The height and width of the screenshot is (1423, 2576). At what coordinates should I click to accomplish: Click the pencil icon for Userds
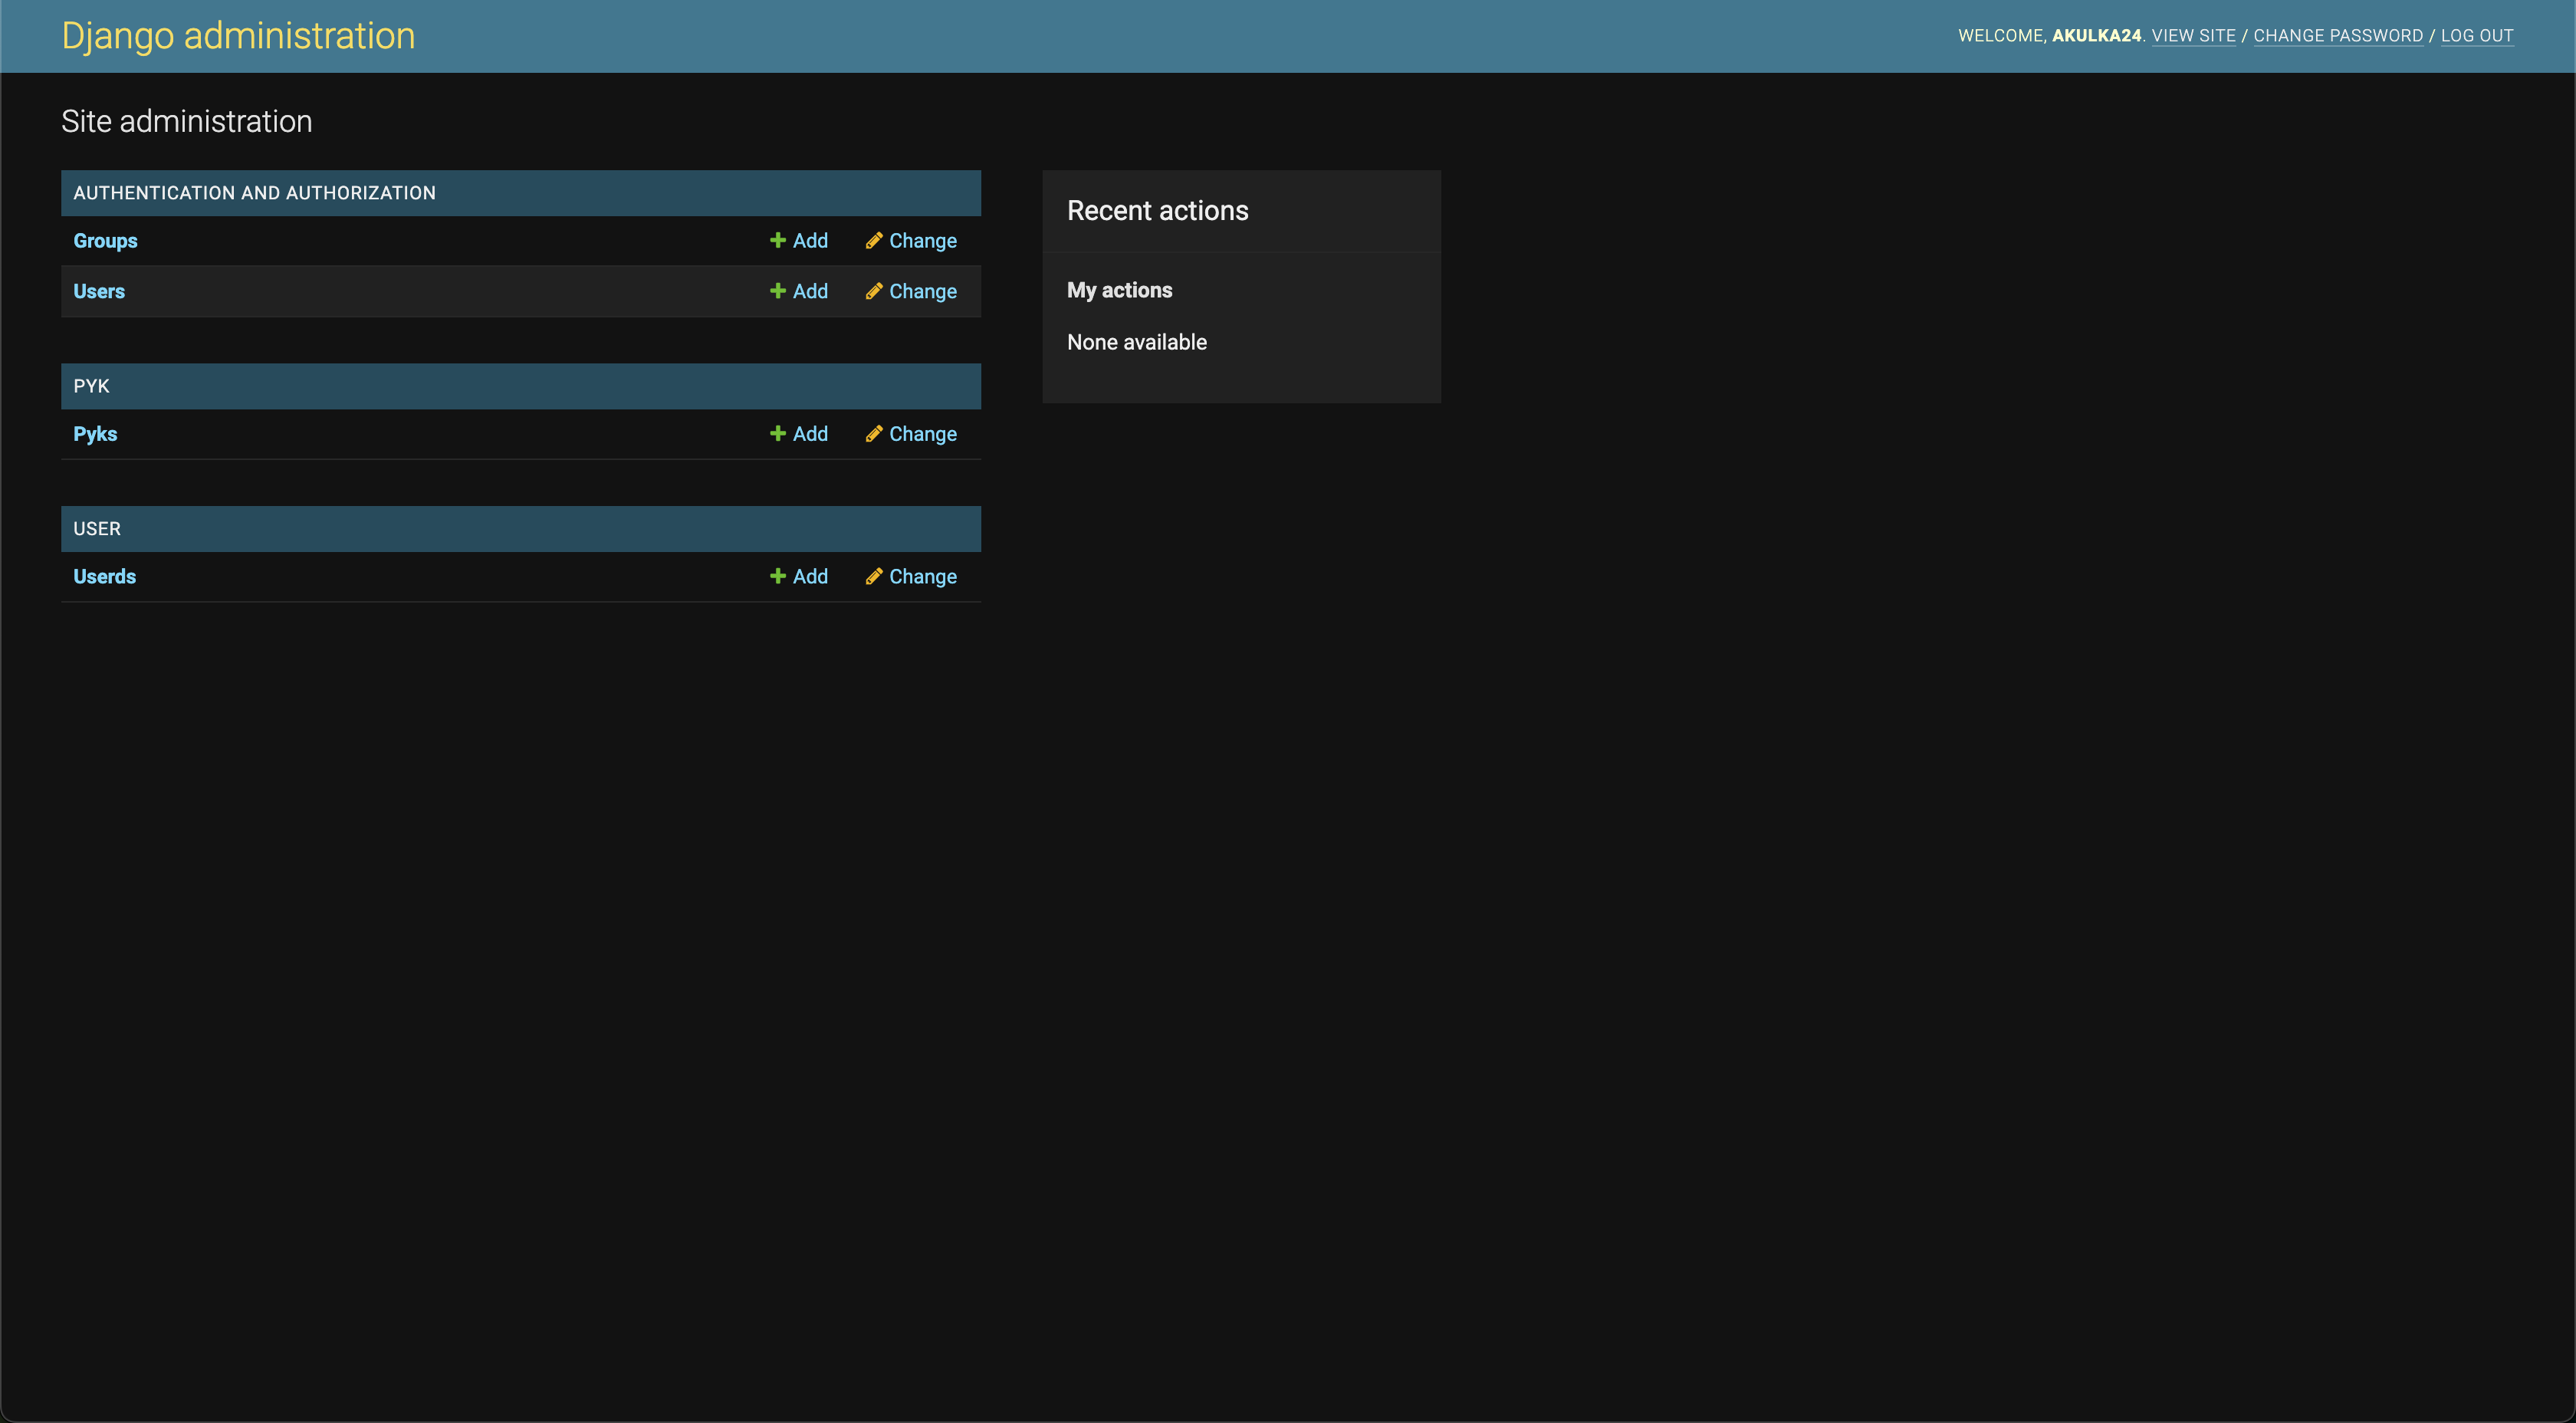click(873, 576)
